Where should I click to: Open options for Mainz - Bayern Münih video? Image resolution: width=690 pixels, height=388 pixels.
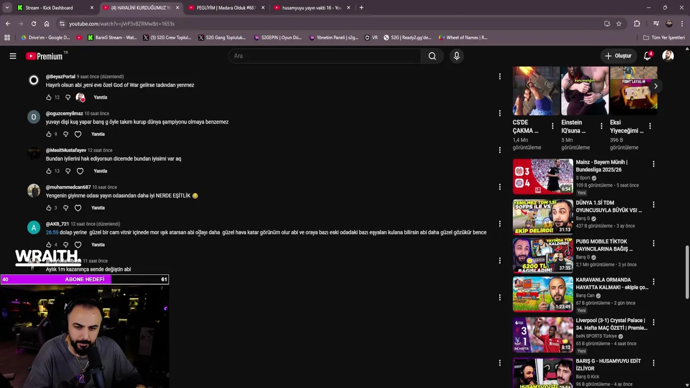click(x=653, y=164)
